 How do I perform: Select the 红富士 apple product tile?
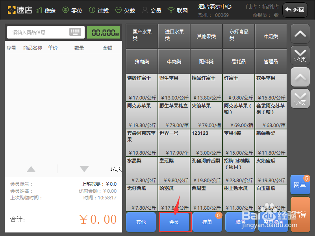click(x=238, y=87)
